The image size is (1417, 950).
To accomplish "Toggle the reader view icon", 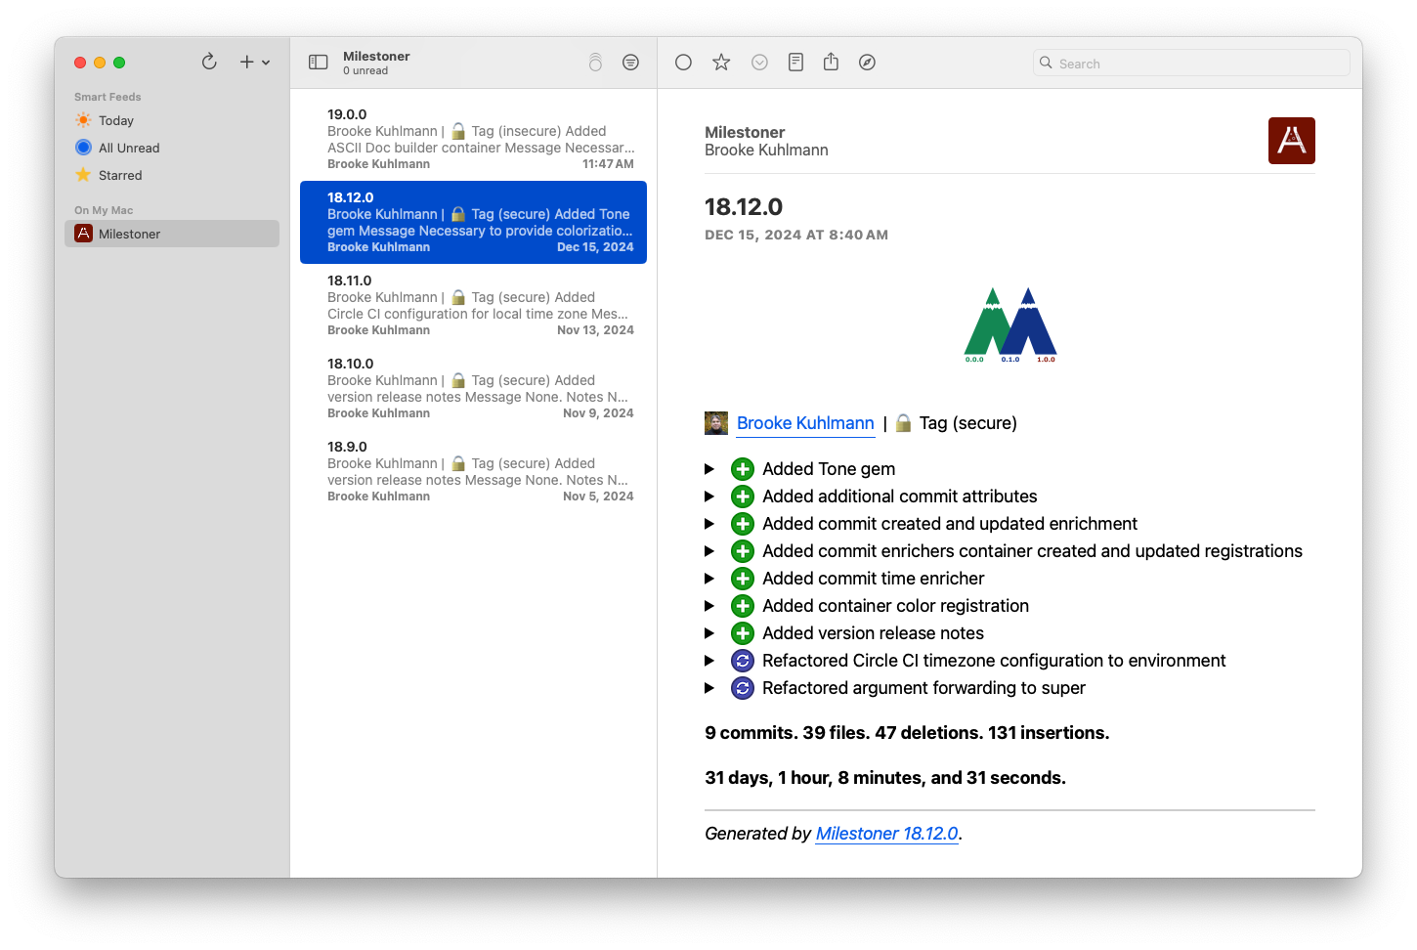I will pos(795,63).
